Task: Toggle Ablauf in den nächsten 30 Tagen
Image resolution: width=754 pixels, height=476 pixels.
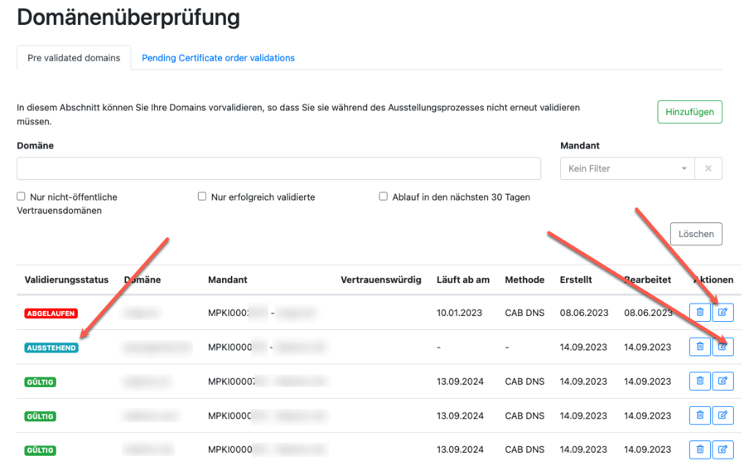Action: pyautogui.click(x=384, y=197)
